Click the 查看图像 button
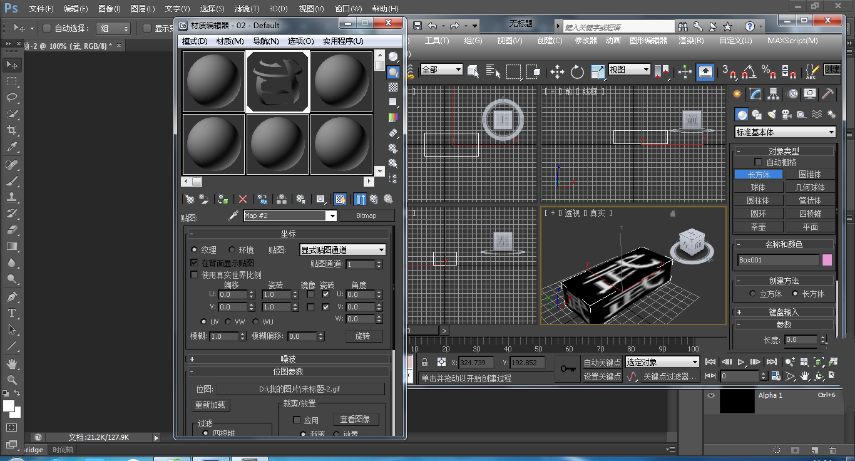Image resolution: width=855 pixels, height=461 pixels. tap(355, 419)
